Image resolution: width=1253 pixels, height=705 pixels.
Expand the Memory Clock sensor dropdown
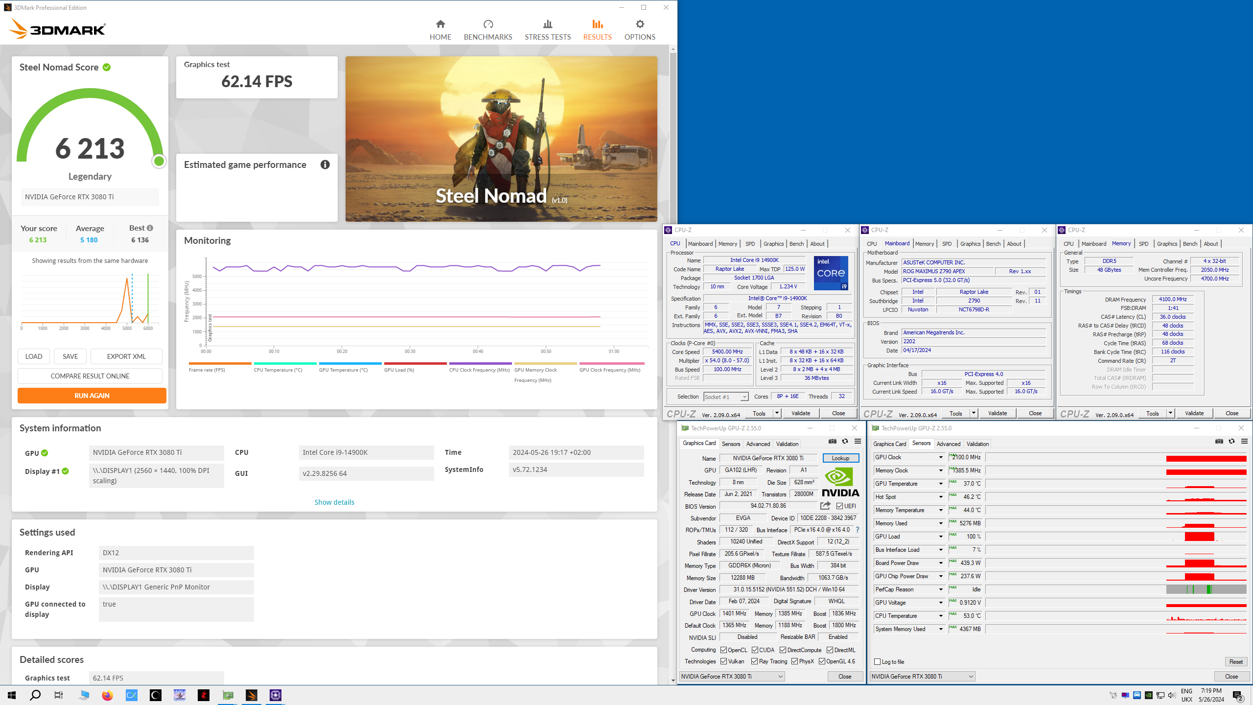tap(940, 470)
